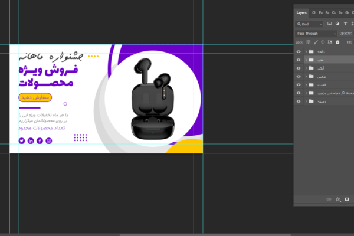The width and height of the screenshot is (354, 236).
Task: Switch to the Ch (Channels) tab
Action: coord(314,12)
